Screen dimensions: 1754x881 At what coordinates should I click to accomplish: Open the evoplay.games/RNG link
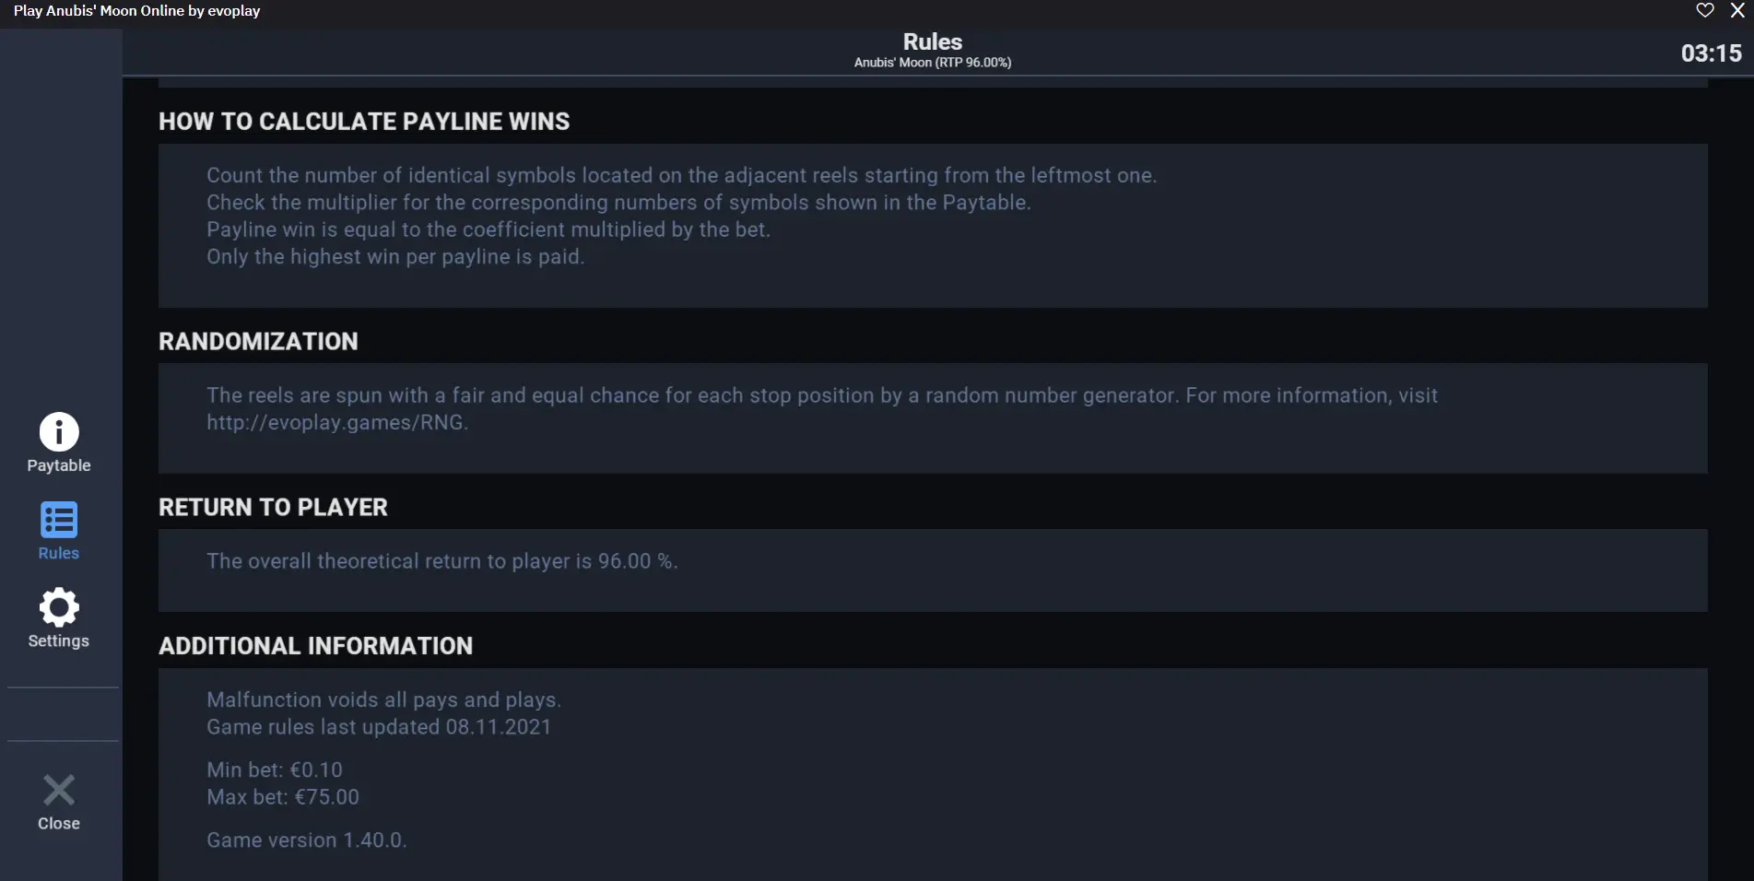(337, 422)
